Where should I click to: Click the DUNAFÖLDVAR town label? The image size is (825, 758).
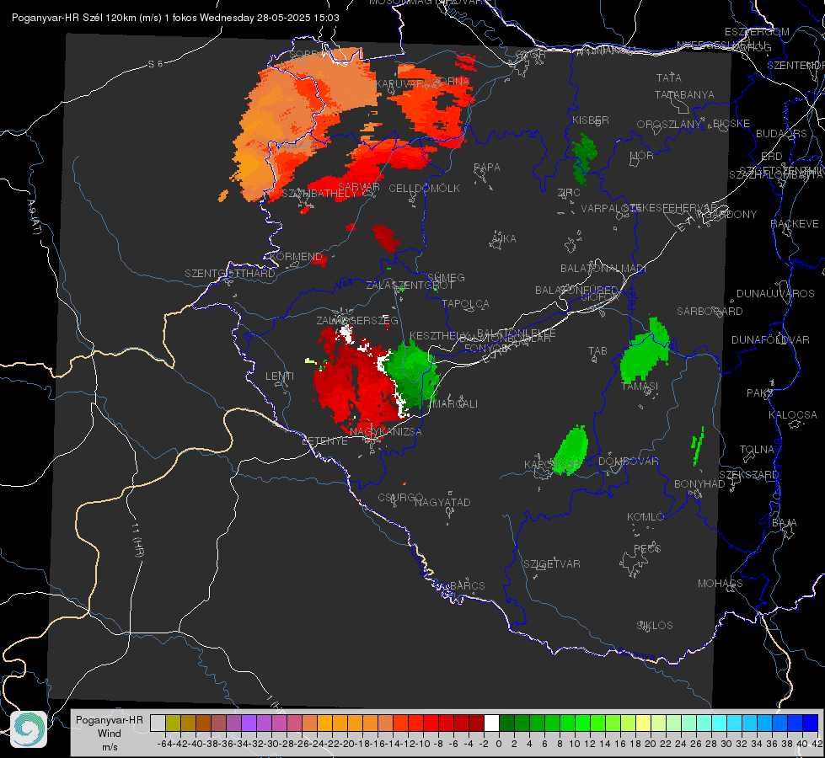770,339
